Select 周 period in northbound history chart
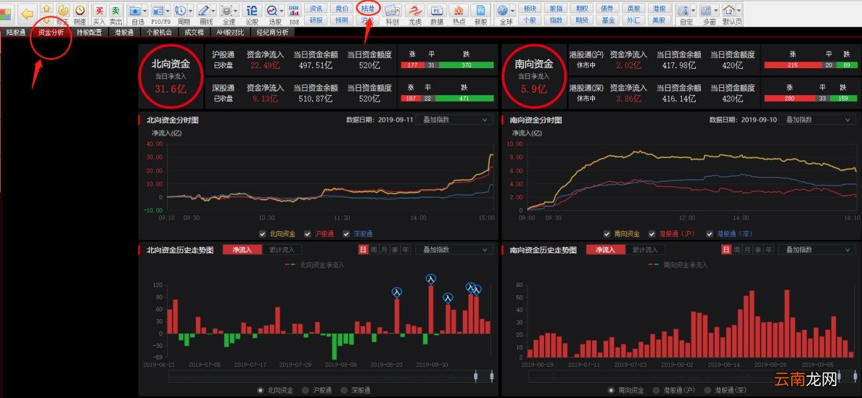The image size is (862, 398). pyautogui.click(x=374, y=250)
